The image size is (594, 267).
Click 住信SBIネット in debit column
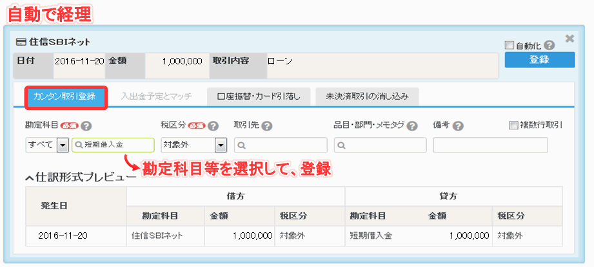(x=157, y=236)
